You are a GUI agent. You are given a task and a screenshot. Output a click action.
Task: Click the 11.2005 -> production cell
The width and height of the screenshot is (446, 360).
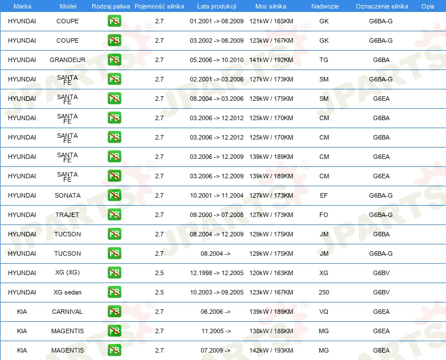click(x=216, y=331)
